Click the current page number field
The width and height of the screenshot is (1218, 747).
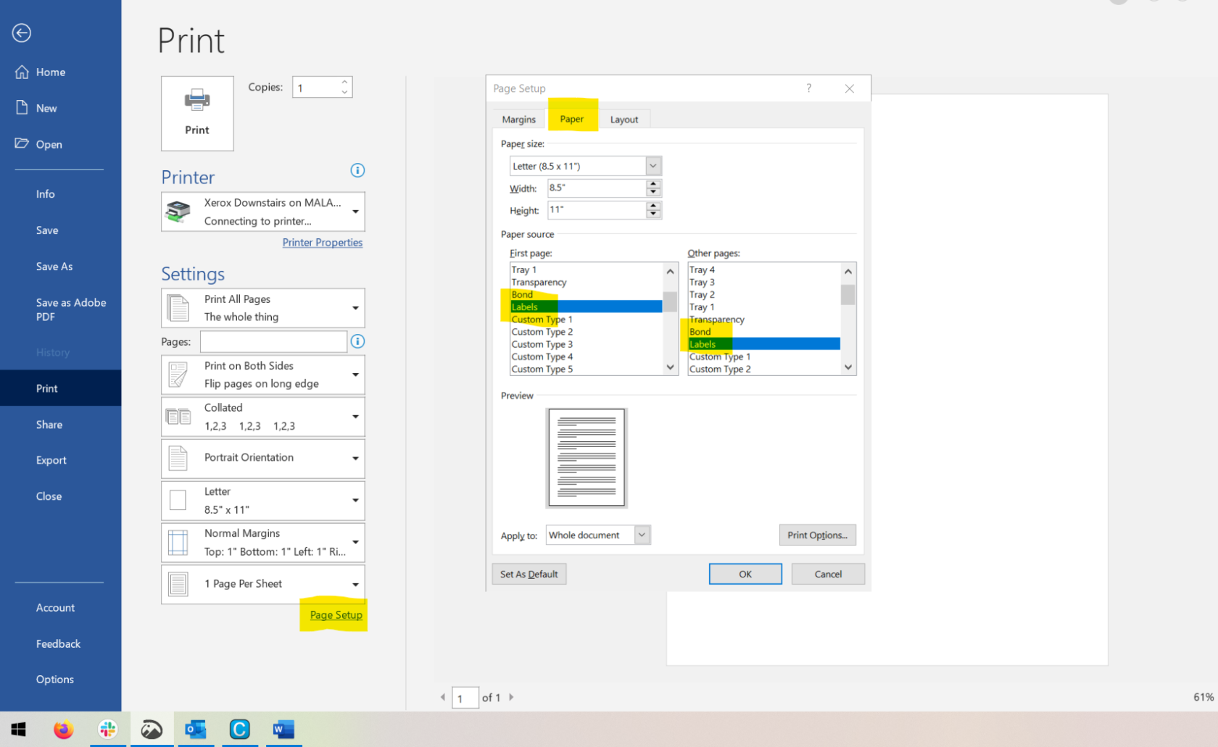coord(465,698)
